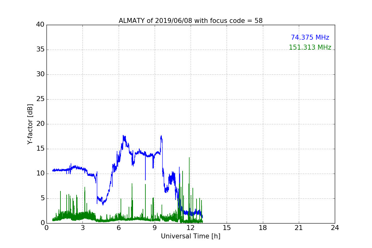
Task: Click the x-axis tick label 21
Action: coord(299,228)
